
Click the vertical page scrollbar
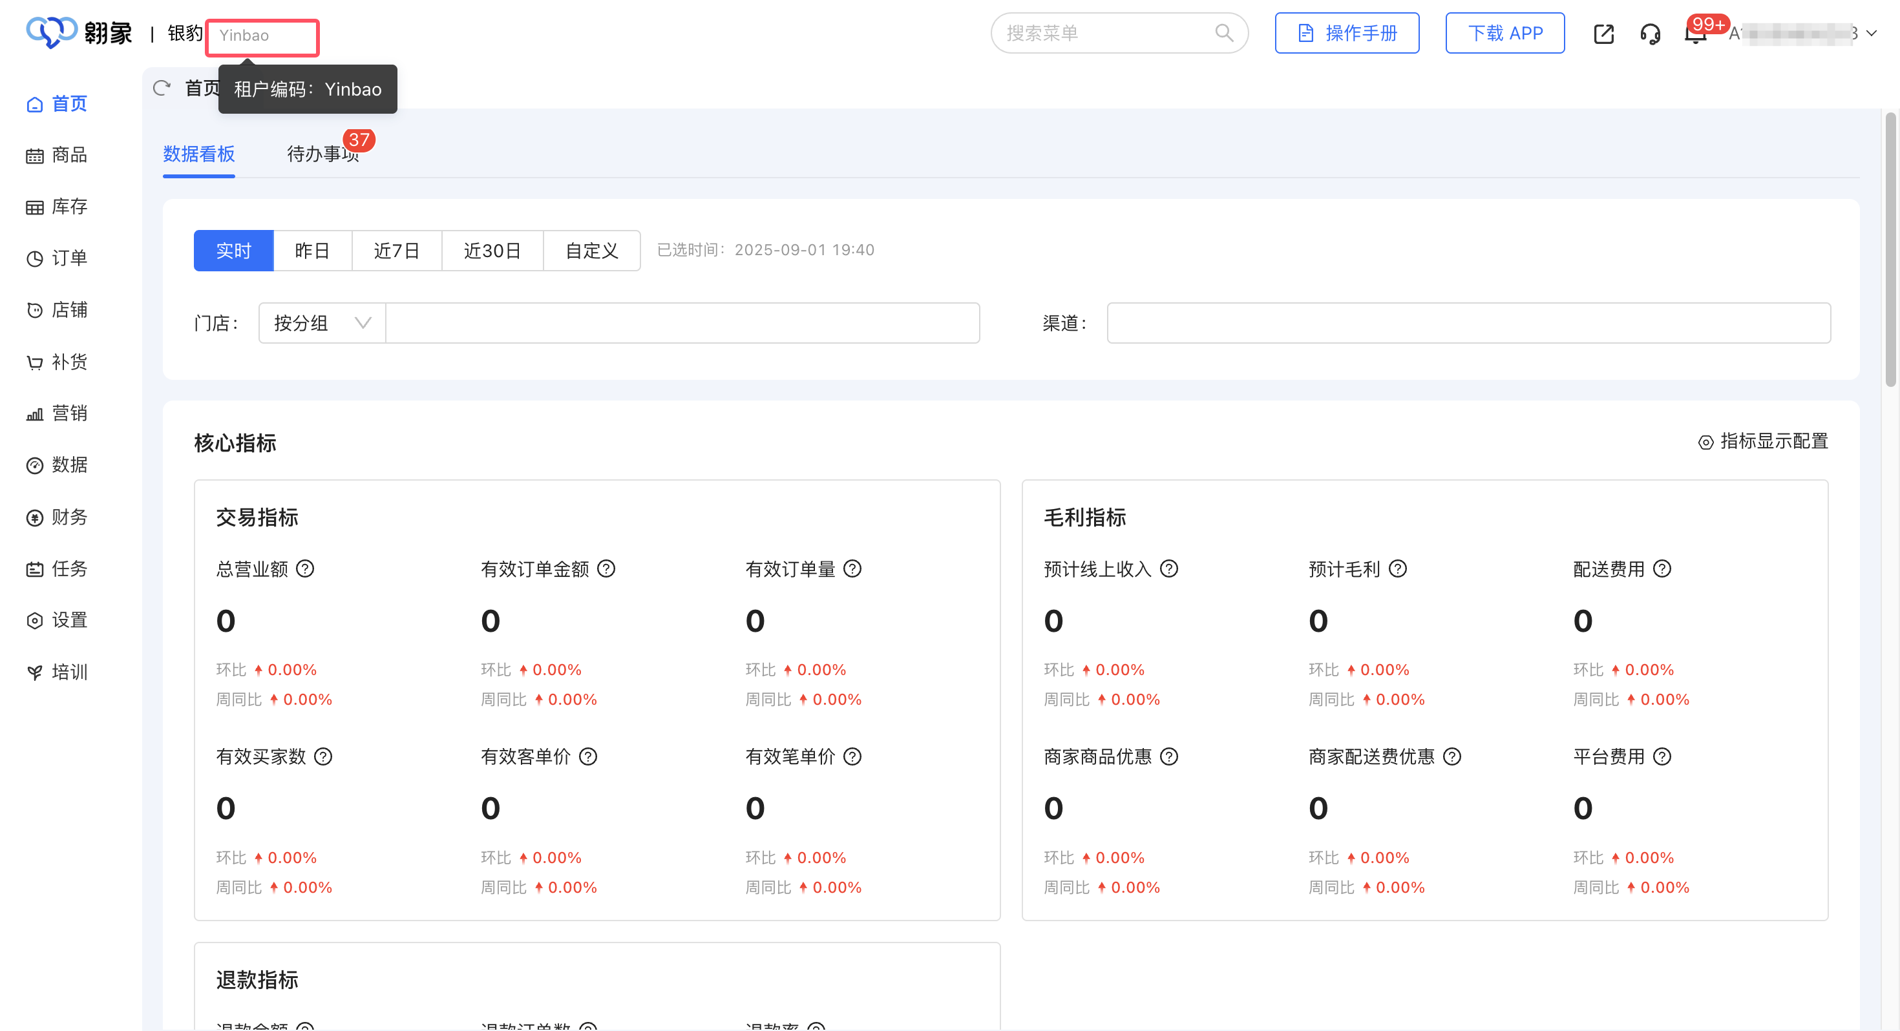tap(1890, 251)
